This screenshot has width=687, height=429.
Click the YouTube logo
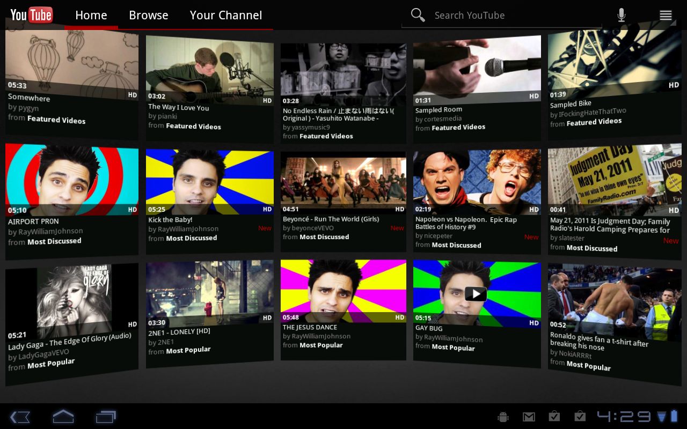pos(31,15)
